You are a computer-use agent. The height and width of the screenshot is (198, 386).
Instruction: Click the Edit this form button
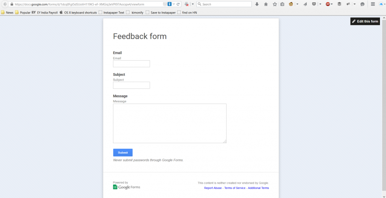[365, 21]
